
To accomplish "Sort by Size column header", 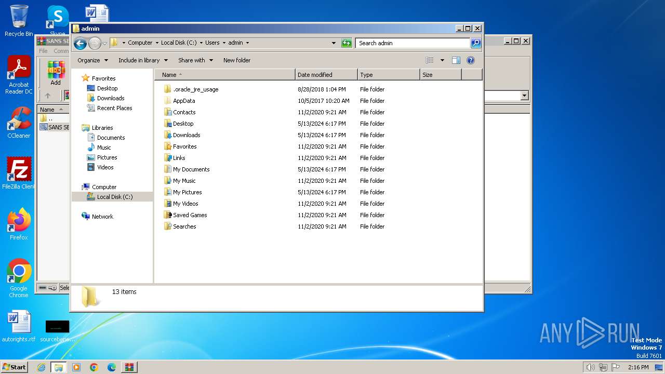I will pos(441,75).
